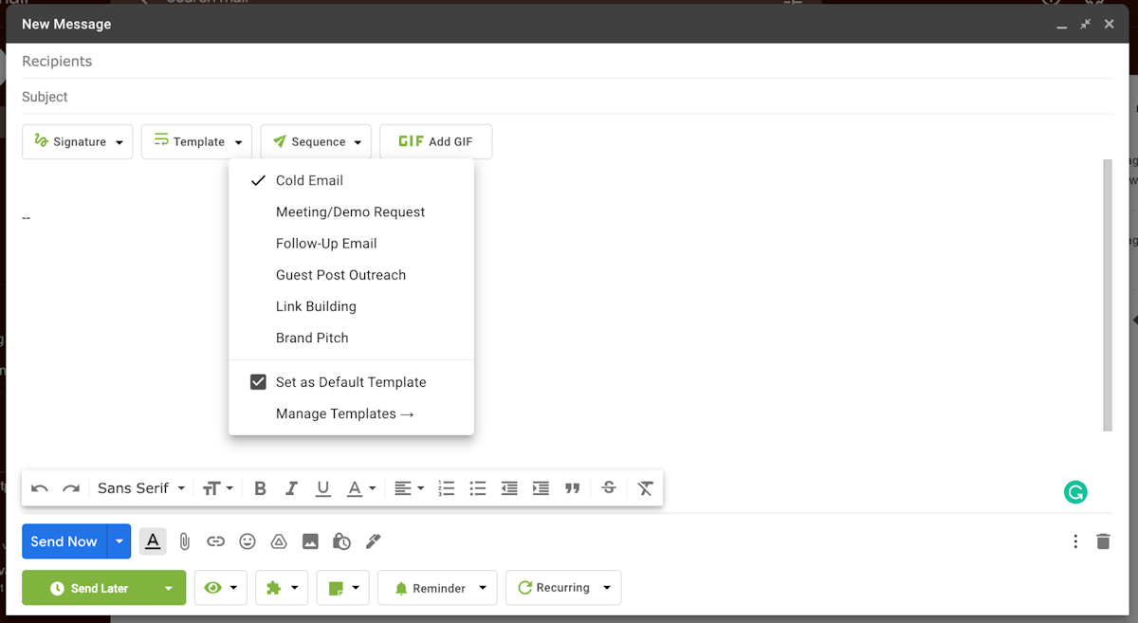Click the Add GIF button
Viewport: 1138px width, 623px height.
[436, 141]
